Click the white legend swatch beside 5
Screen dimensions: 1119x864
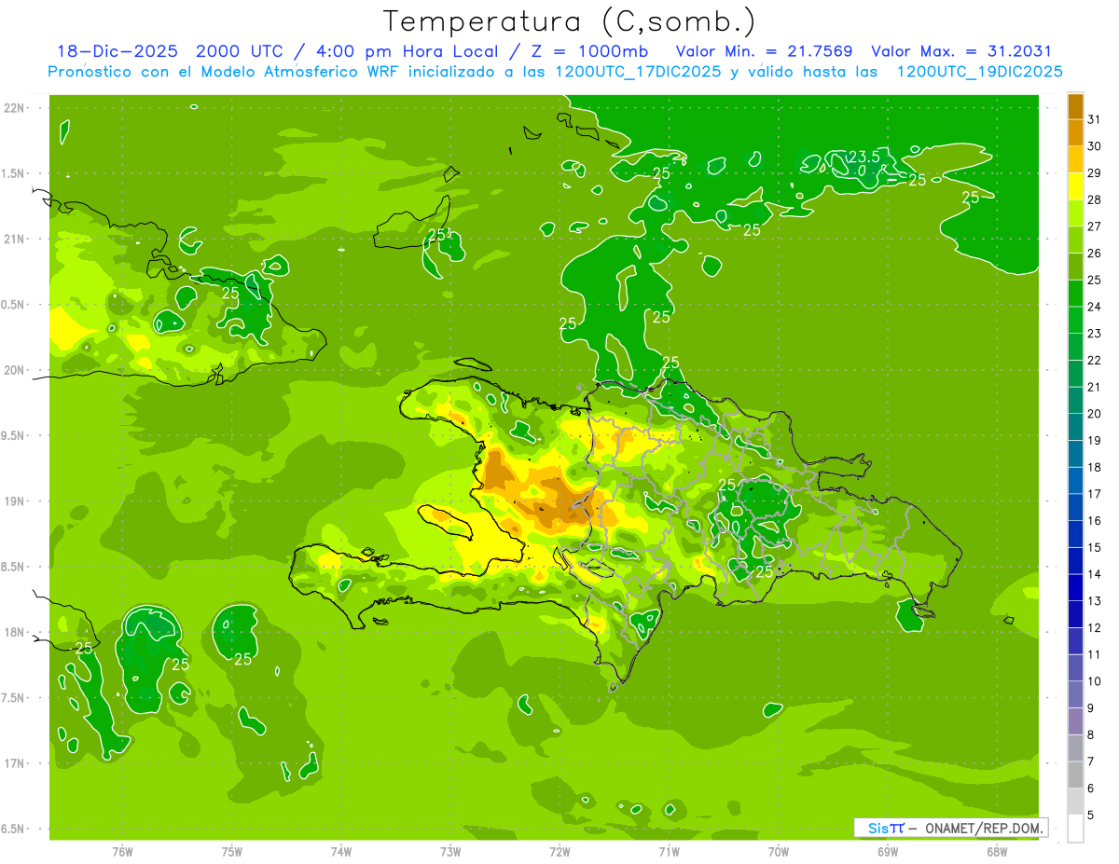coord(1075,829)
